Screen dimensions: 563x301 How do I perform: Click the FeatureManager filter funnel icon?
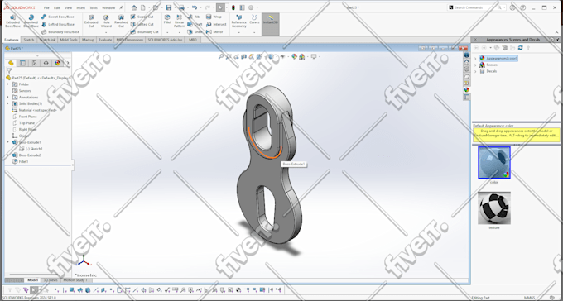point(9,71)
